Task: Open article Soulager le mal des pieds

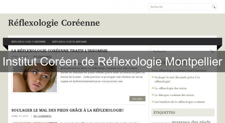Action: [67, 110]
